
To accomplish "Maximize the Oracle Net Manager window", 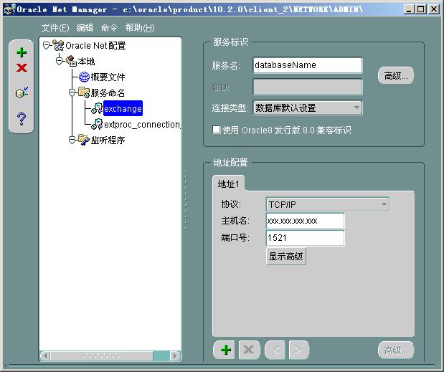I will click(x=421, y=9).
